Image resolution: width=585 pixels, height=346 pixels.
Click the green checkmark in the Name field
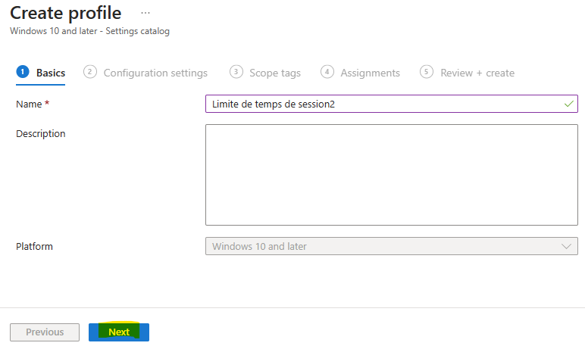[568, 104]
